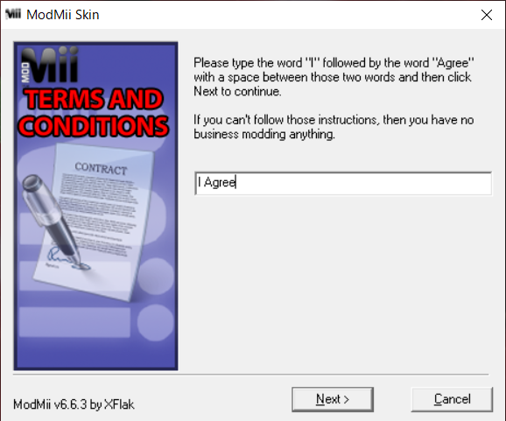Click the CONTRACT title on the document
This screenshot has width=506, height=421.
pyautogui.click(x=101, y=168)
